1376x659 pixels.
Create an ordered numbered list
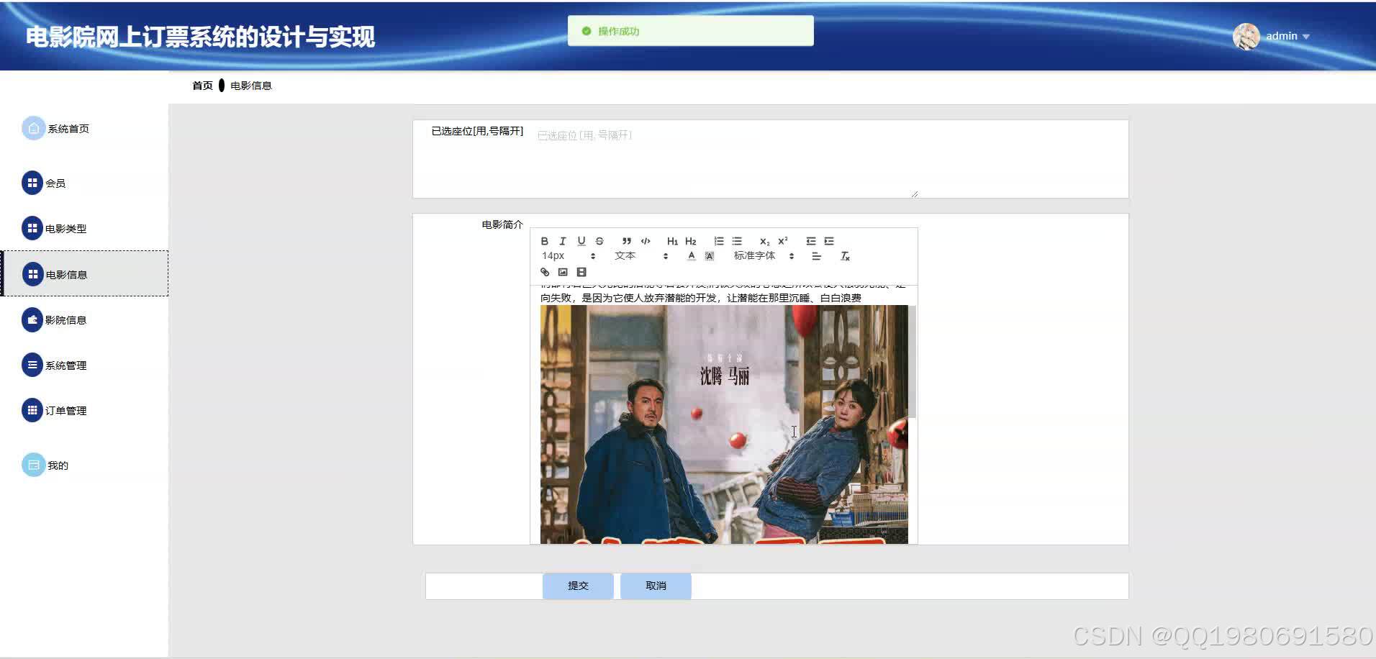[x=719, y=241]
